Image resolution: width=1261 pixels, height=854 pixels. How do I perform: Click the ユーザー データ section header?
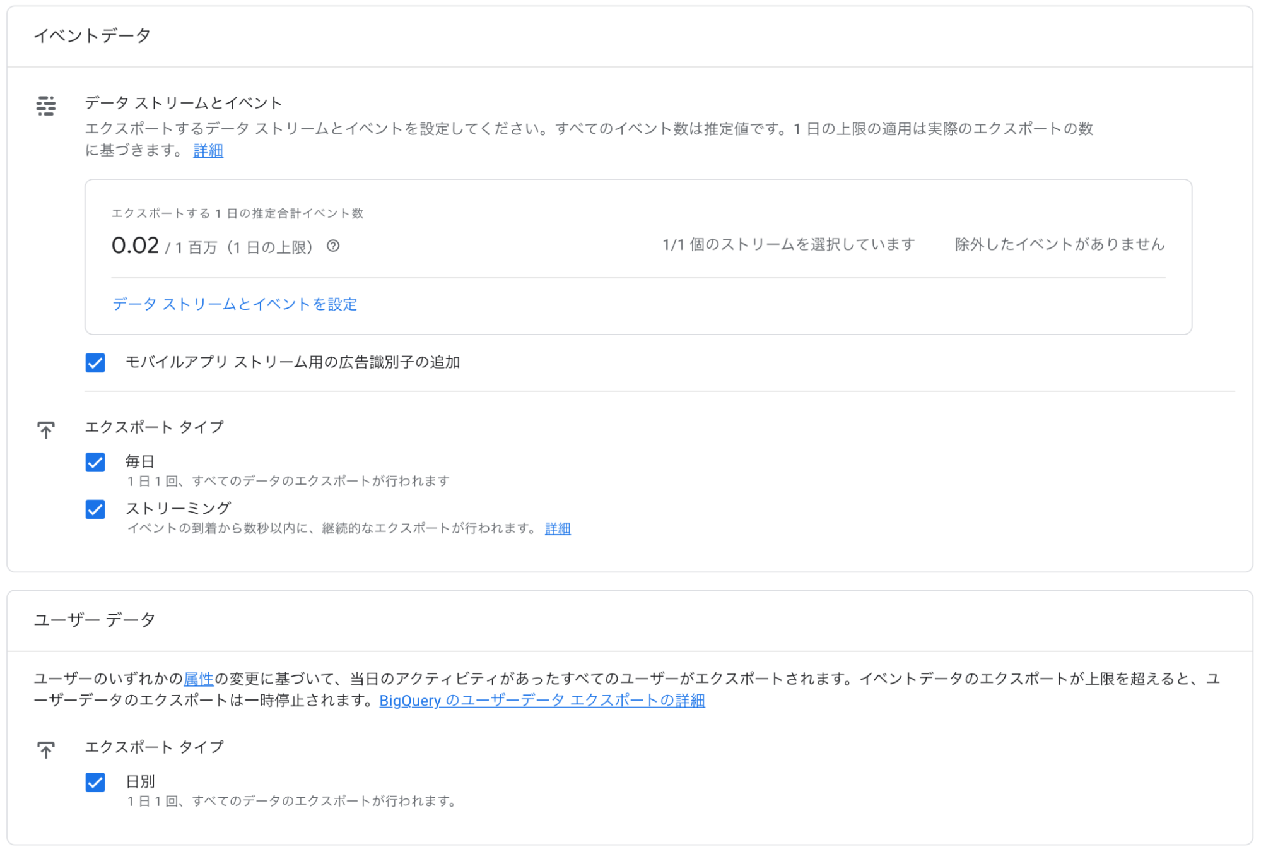point(95,620)
